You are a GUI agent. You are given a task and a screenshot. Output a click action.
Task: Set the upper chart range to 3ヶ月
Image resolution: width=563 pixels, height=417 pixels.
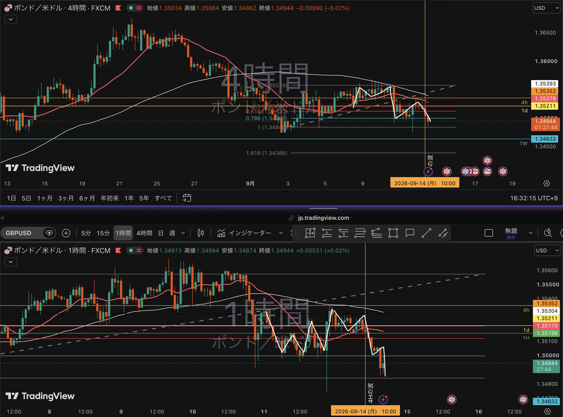coord(66,198)
